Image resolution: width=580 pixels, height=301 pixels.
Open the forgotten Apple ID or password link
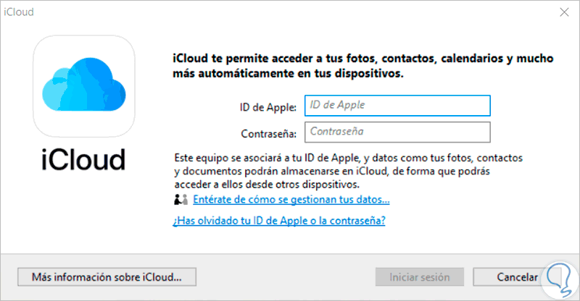tap(278, 221)
